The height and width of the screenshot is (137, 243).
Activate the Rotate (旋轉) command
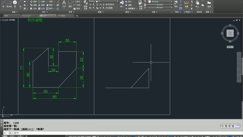tap(41, 2)
